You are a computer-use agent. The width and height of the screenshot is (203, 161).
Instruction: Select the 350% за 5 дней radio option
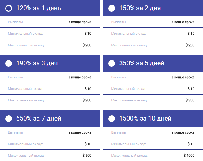[x=112, y=63]
